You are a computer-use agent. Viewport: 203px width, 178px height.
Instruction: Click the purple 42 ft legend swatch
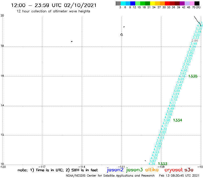coord(182,3)
